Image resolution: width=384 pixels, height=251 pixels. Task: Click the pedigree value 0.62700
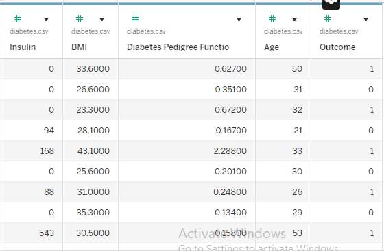(x=230, y=69)
